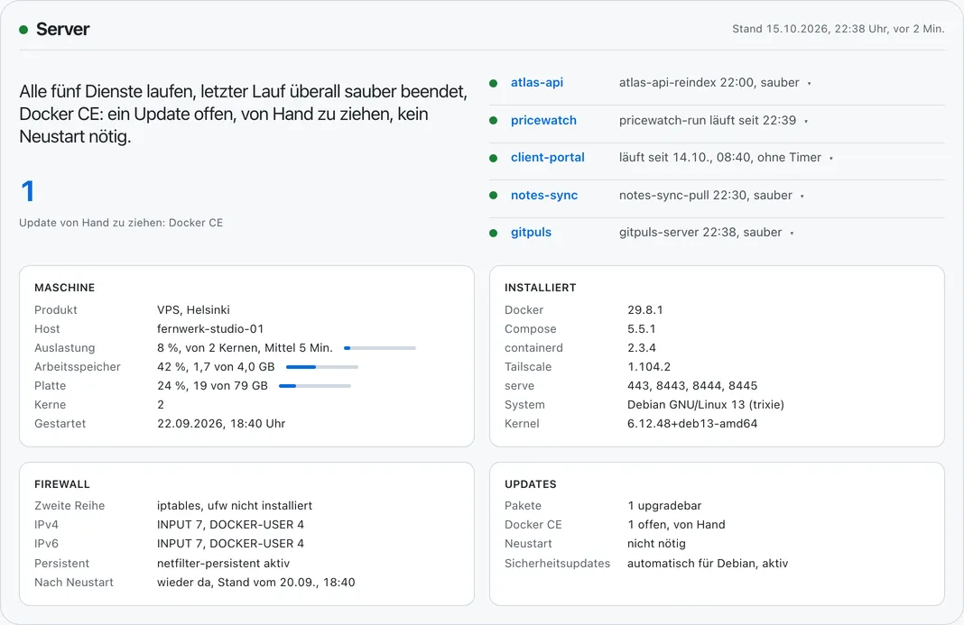The height and width of the screenshot is (625, 964).
Task: Open the notes-sync service link
Action: 544,196
